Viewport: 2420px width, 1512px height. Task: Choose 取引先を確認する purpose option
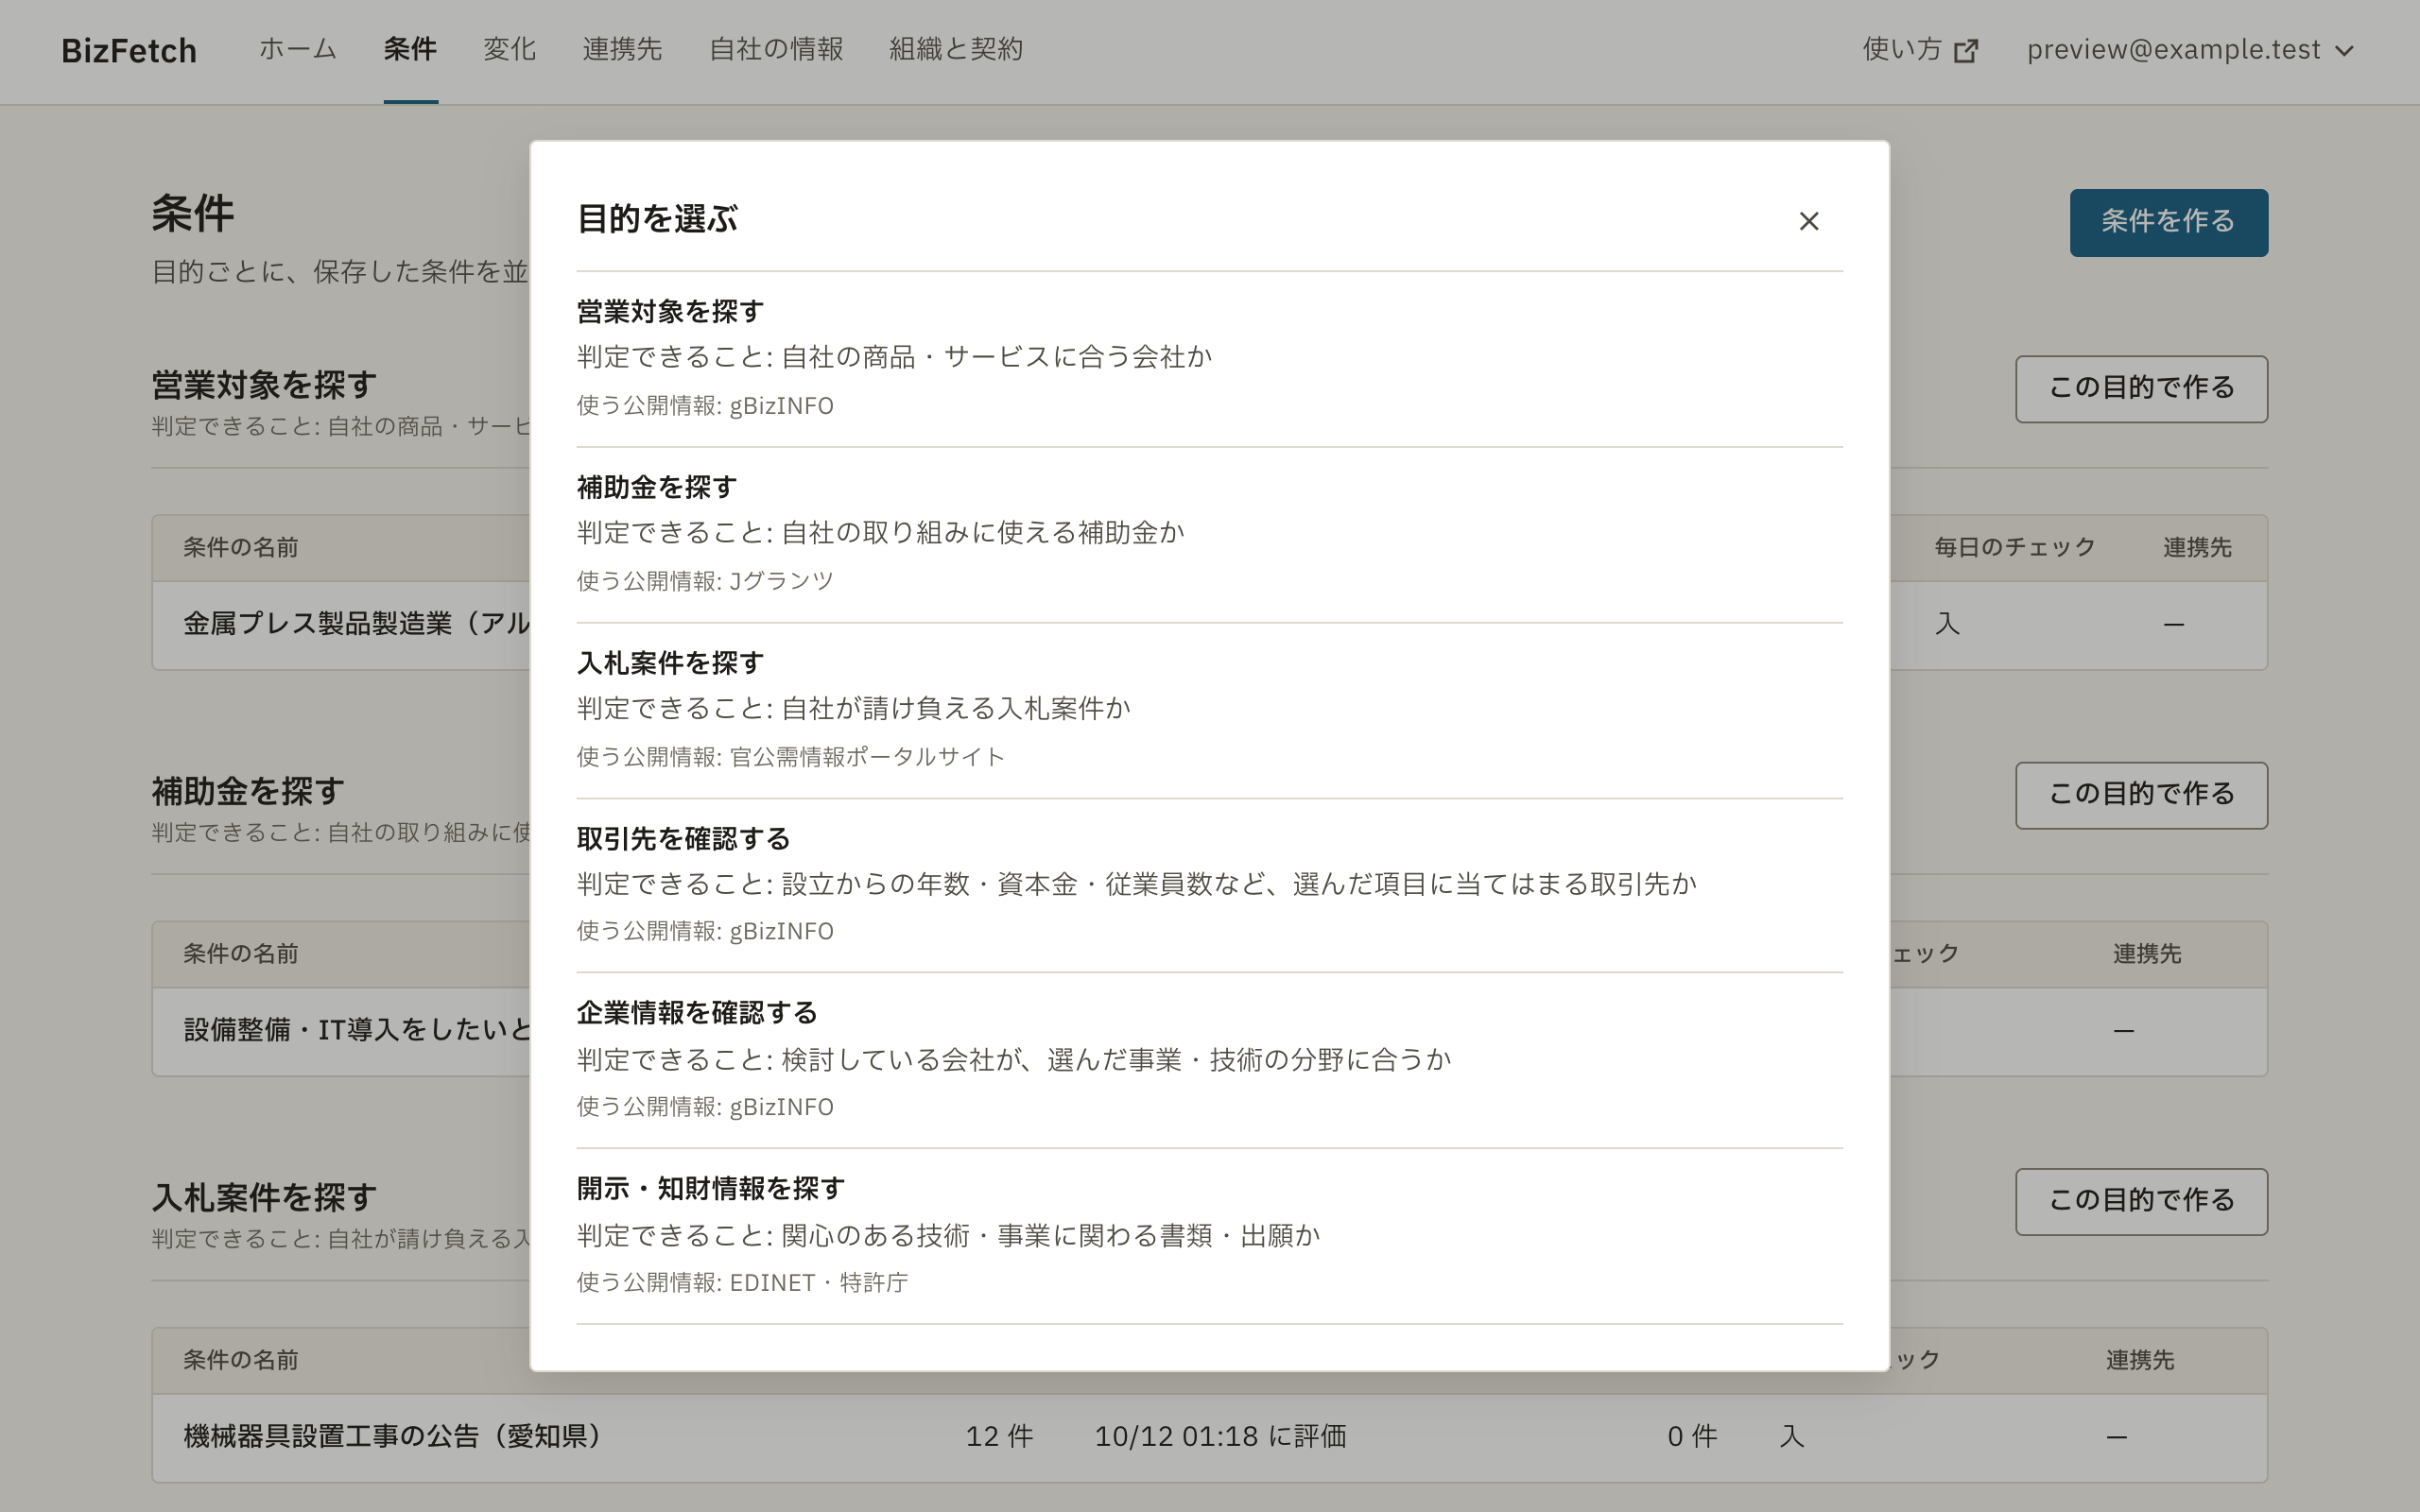click(1209, 885)
